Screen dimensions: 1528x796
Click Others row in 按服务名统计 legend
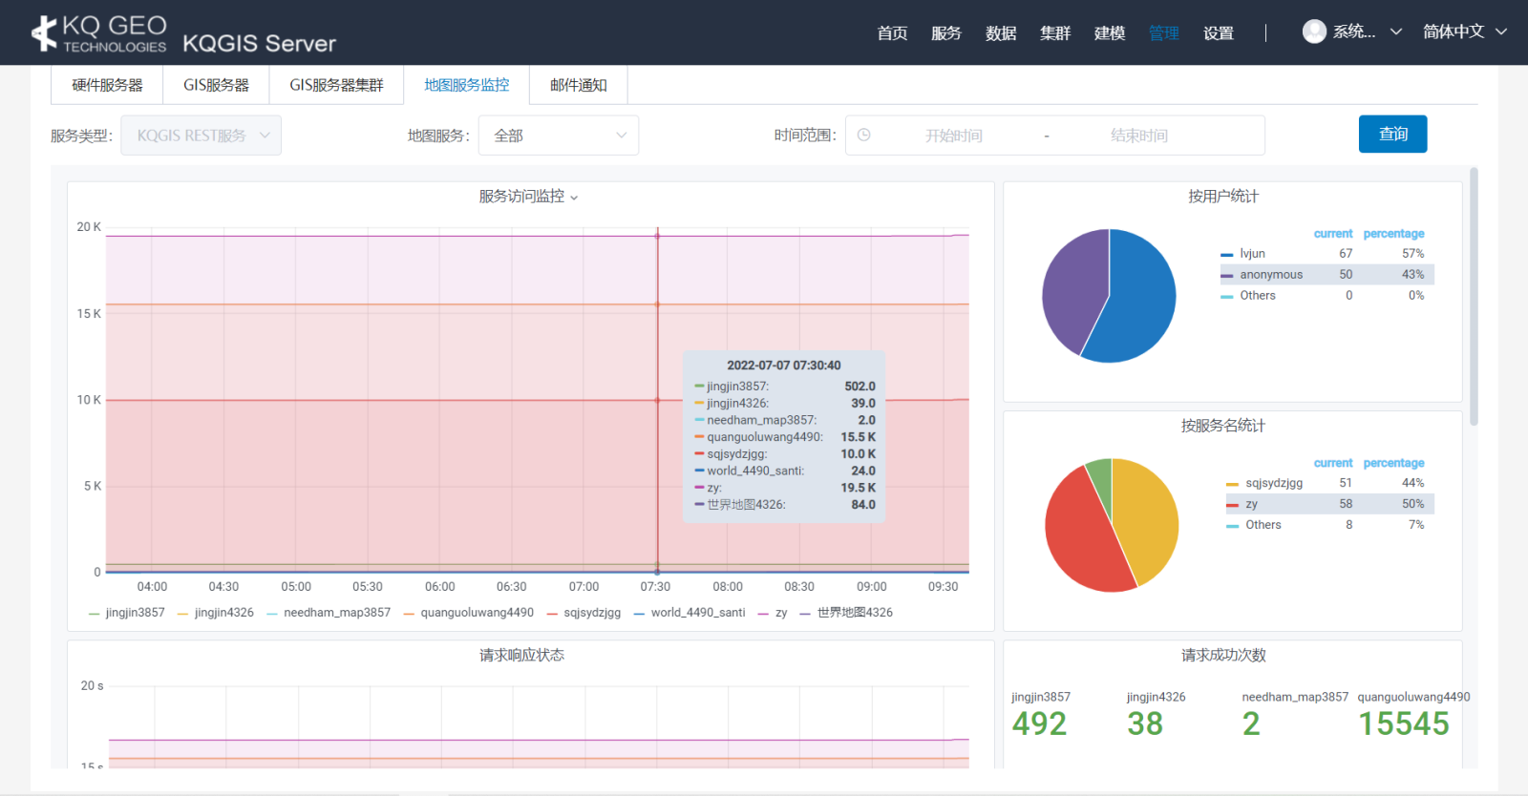[x=1329, y=525]
